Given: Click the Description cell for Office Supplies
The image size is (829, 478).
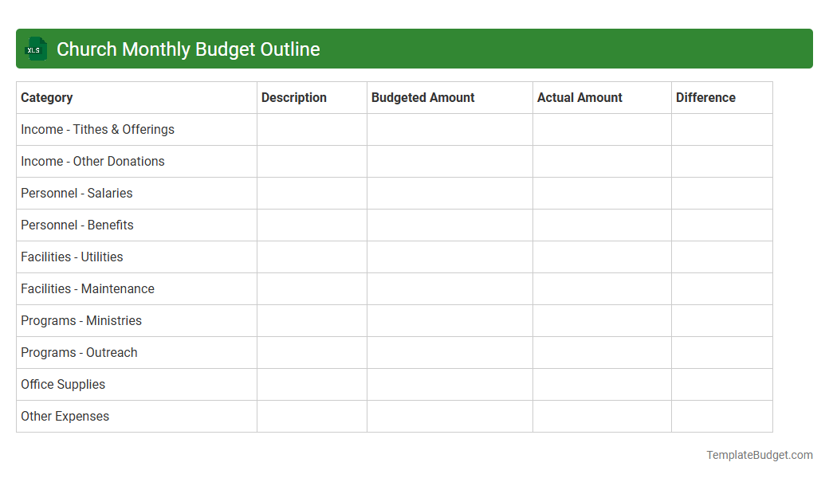Looking at the screenshot, I should (x=312, y=384).
